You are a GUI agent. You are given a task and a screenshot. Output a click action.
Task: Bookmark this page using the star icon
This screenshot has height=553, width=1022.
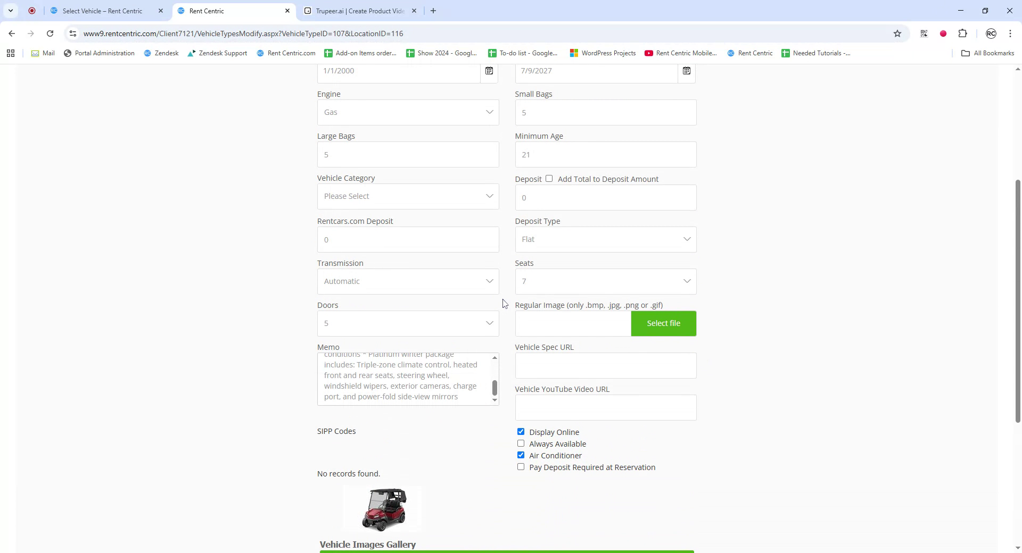897,33
